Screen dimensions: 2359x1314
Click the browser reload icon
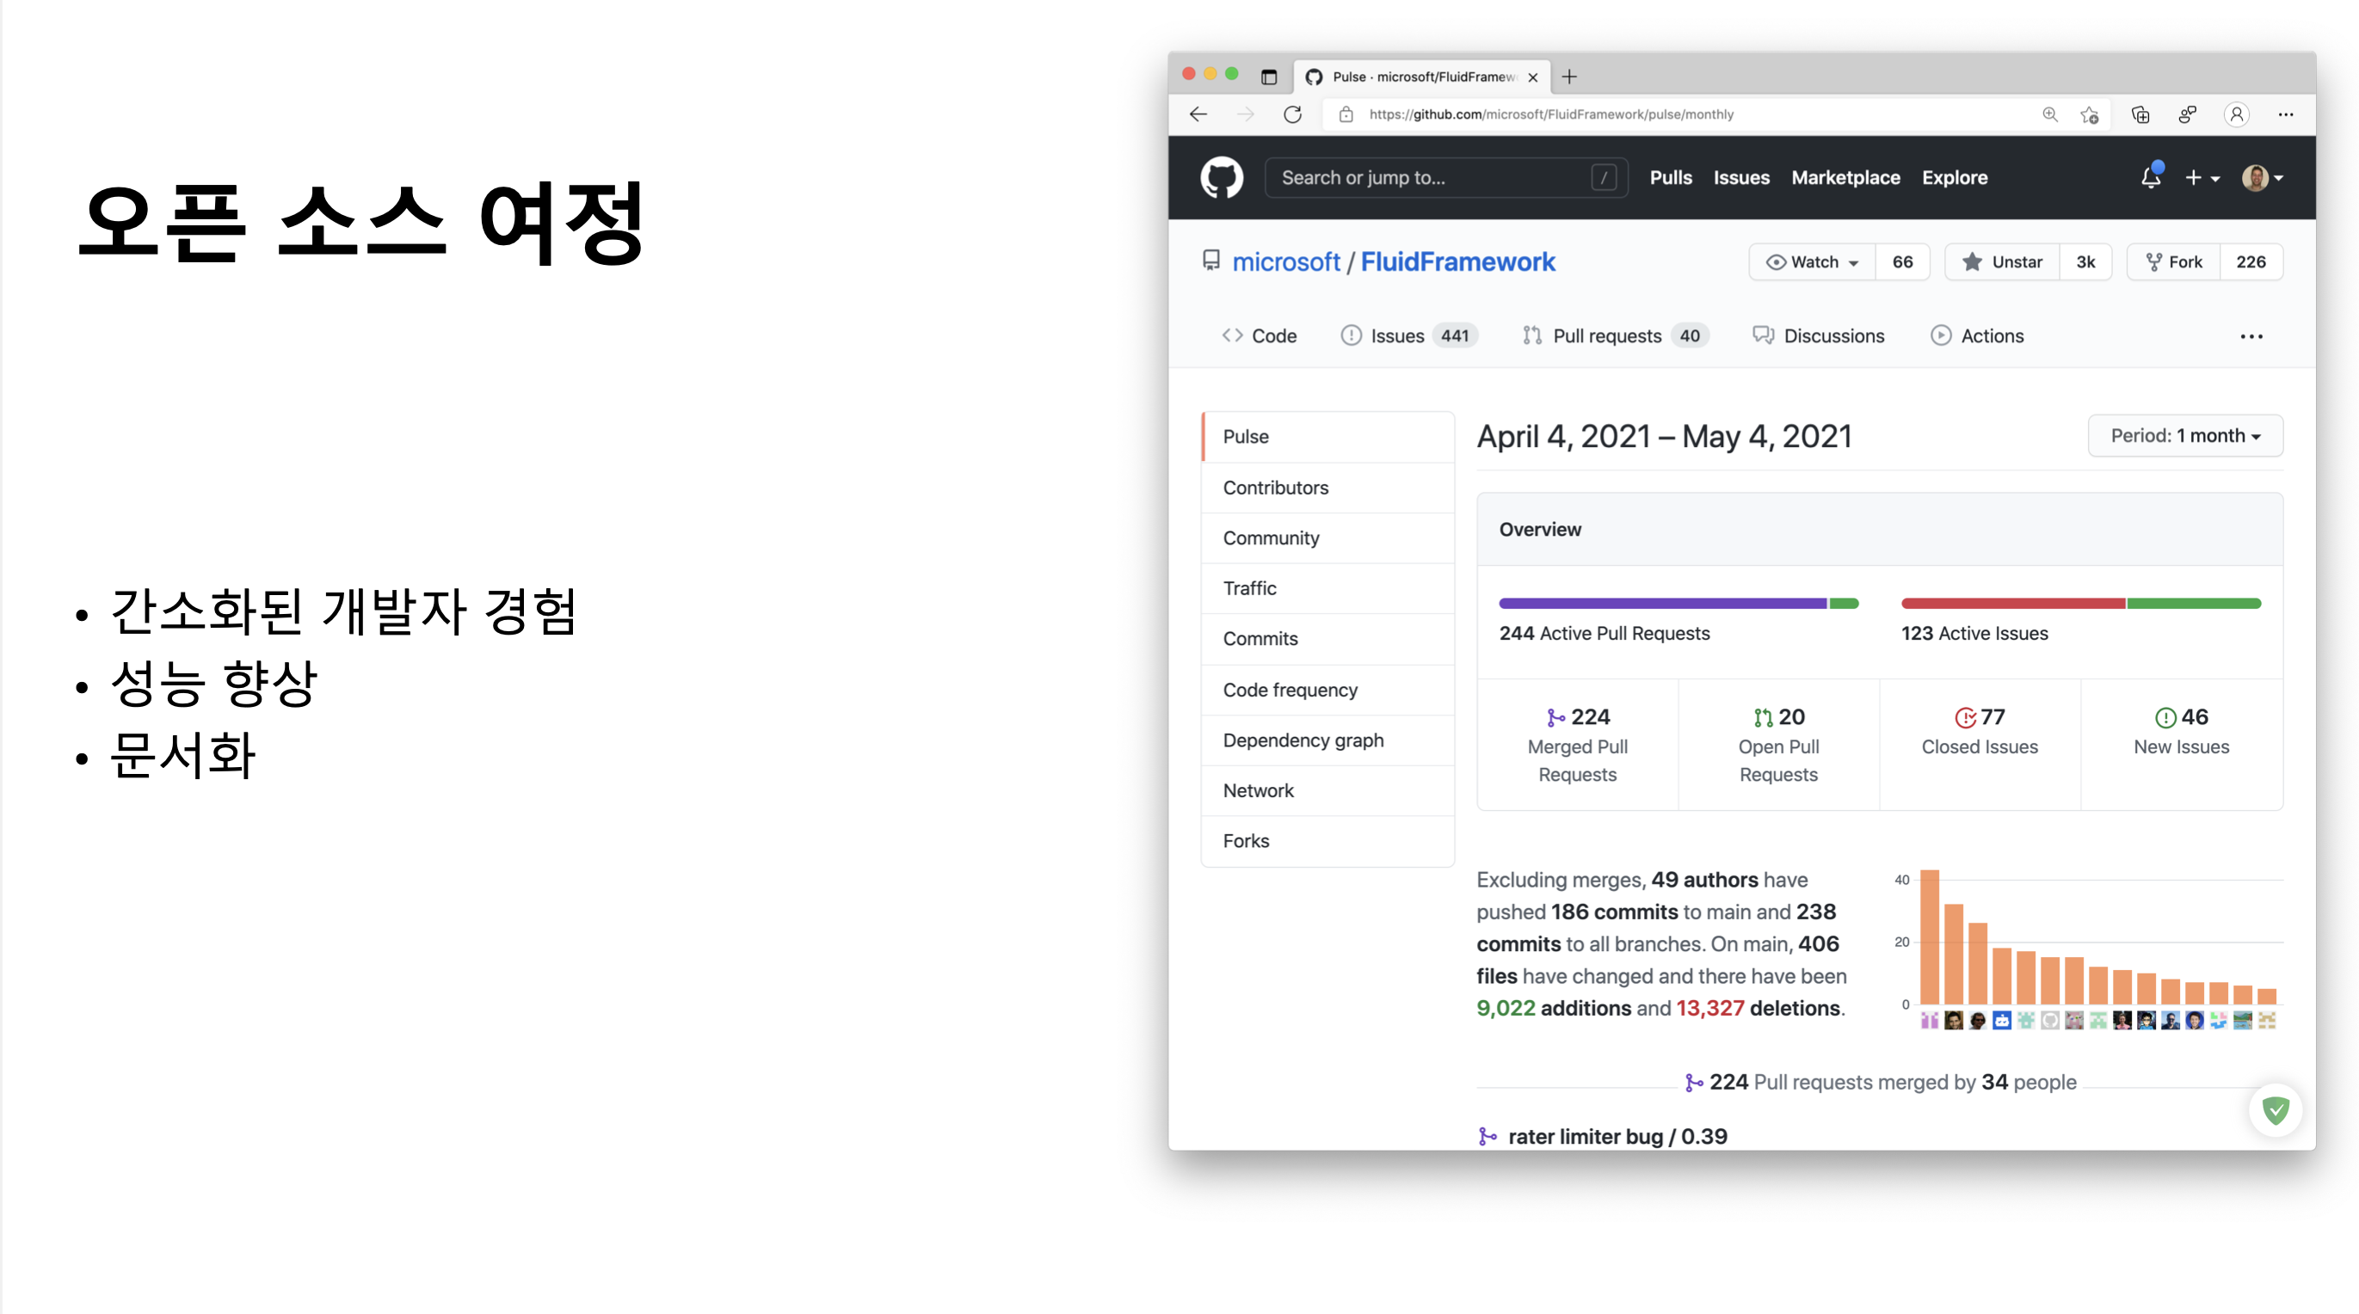pyautogui.click(x=1292, y=114)
